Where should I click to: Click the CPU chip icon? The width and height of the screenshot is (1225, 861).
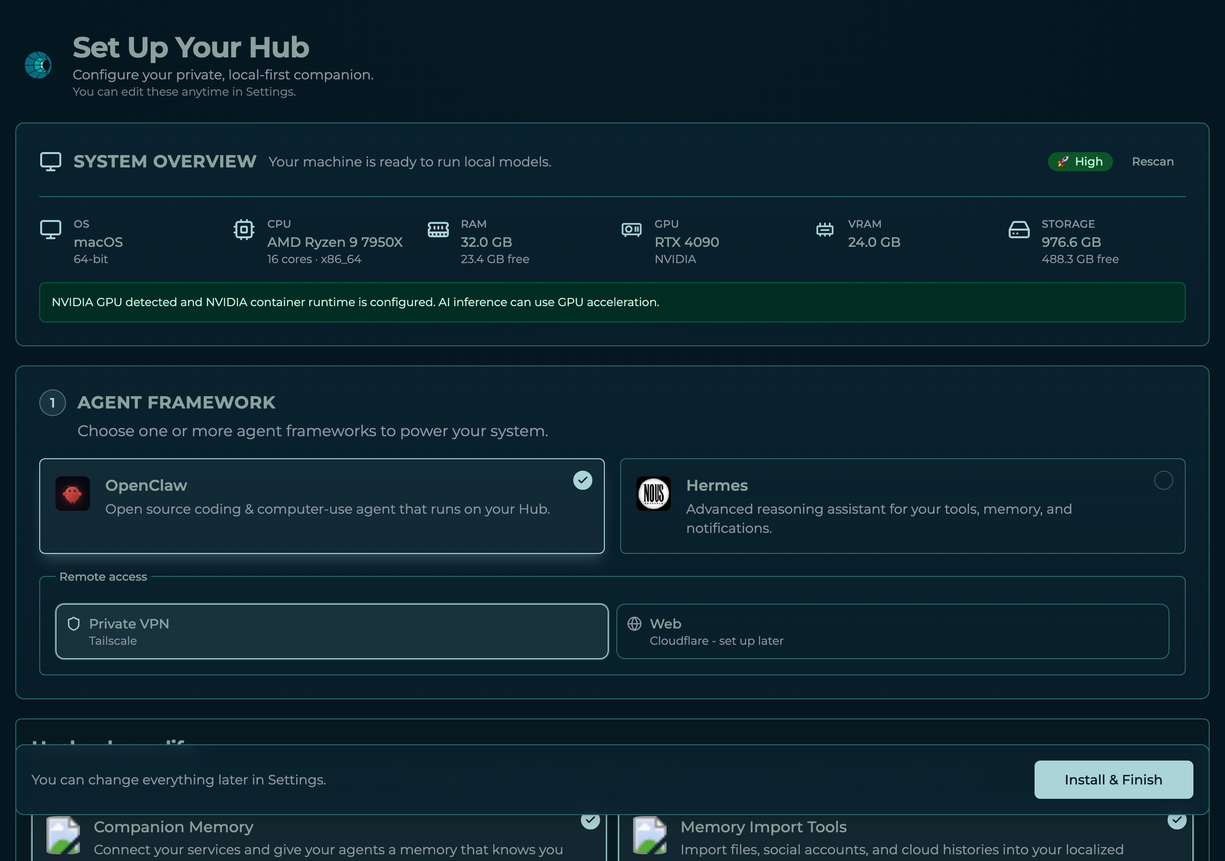tap(244, 230)
